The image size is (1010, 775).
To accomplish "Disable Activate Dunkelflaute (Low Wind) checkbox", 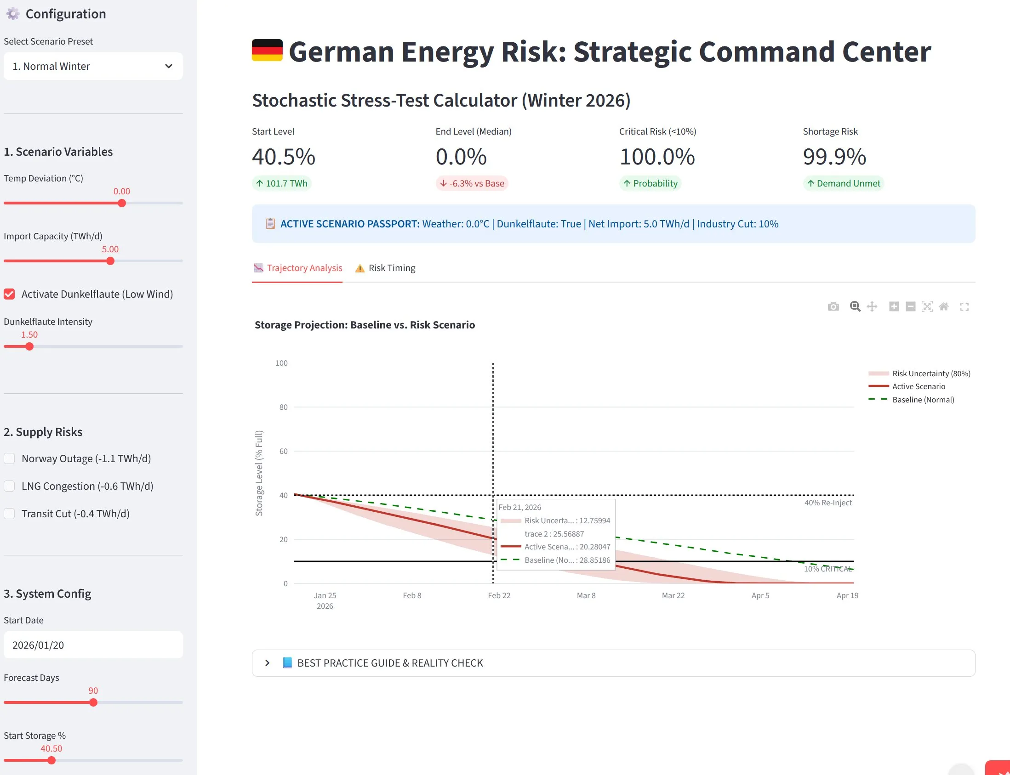I will (9, 294).
